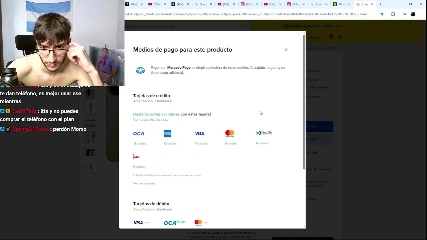The height and width of the screenshot is (240, 427).
Task: Click the card footnote about compras sin carrito
Action: 167,175
